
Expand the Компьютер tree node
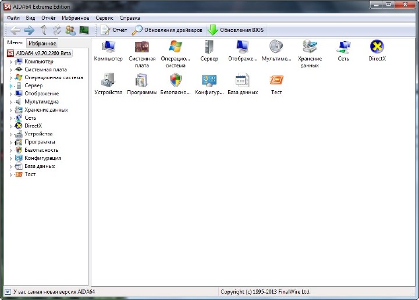pyautogui.click(x=11, y=62)
